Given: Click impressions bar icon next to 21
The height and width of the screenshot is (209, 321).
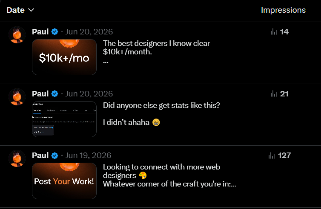Looking at the screenshot, I should (274, 94).
